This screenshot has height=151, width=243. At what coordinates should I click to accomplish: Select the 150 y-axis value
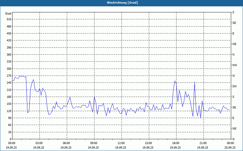tap(9, 104)
